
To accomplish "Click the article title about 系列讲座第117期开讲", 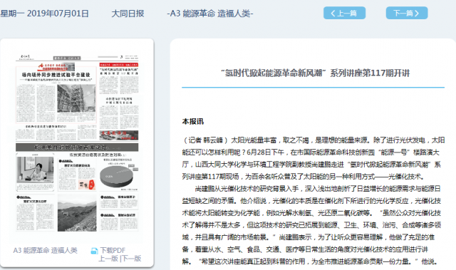I will coord(315,73).
